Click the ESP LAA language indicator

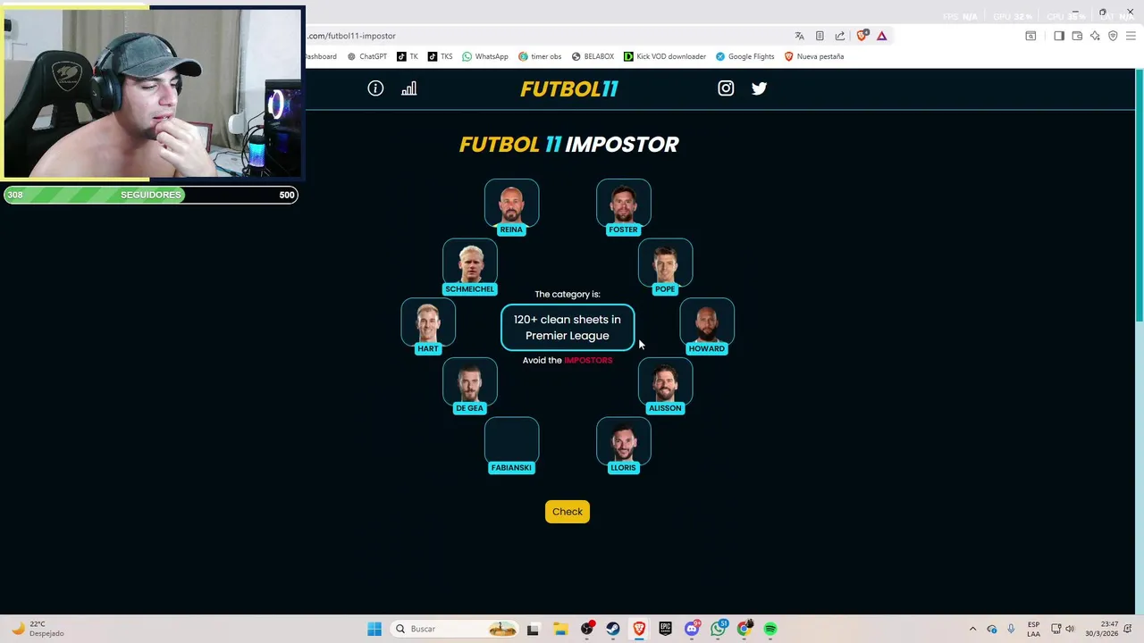[x=1033, y=629]
